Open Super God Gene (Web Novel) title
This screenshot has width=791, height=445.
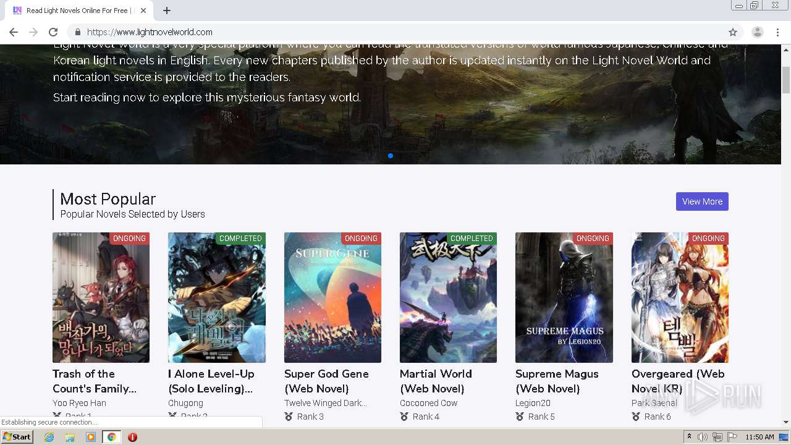(x=326, y=381)
